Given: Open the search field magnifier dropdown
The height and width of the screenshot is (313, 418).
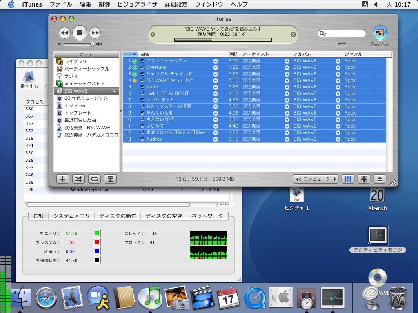Looking at the screenshot, I should pyautogui.click(x=323, y=33).
